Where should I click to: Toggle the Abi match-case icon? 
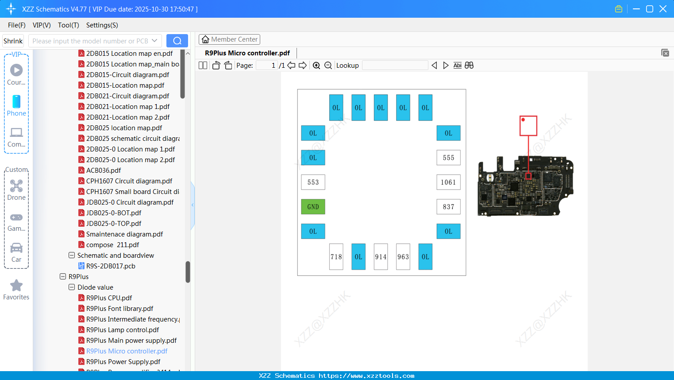click(458, 66)
